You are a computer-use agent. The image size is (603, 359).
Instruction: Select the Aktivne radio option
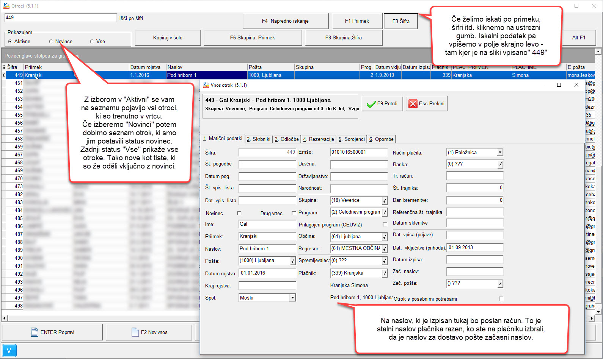pos(10,42)
